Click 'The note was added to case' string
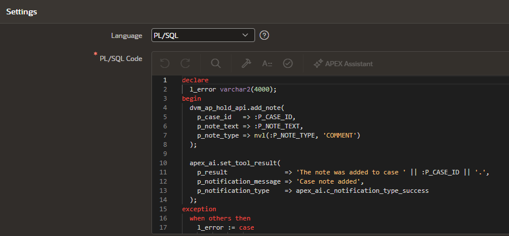The width and height of the screenshot is (509, 236). 351,172
